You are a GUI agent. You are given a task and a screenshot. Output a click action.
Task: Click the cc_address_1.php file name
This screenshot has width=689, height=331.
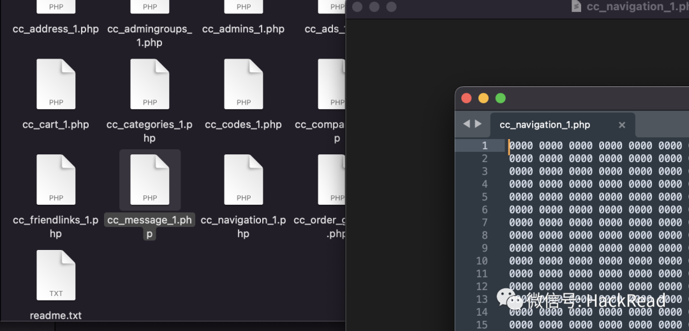point(56,29)
